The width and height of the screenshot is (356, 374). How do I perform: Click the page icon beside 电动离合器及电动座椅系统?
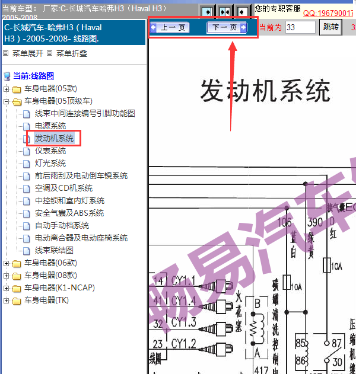tap(27, 238)
